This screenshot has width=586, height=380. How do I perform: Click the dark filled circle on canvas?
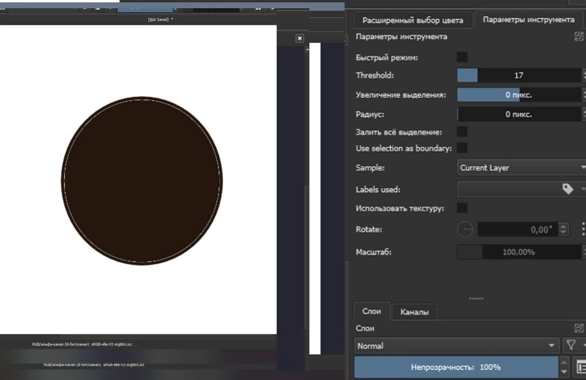(x=142, y=181)
